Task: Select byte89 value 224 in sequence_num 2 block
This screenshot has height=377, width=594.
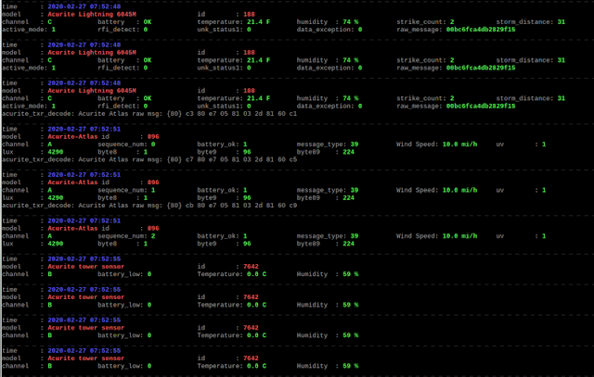Action: click(x=349, y=244)
